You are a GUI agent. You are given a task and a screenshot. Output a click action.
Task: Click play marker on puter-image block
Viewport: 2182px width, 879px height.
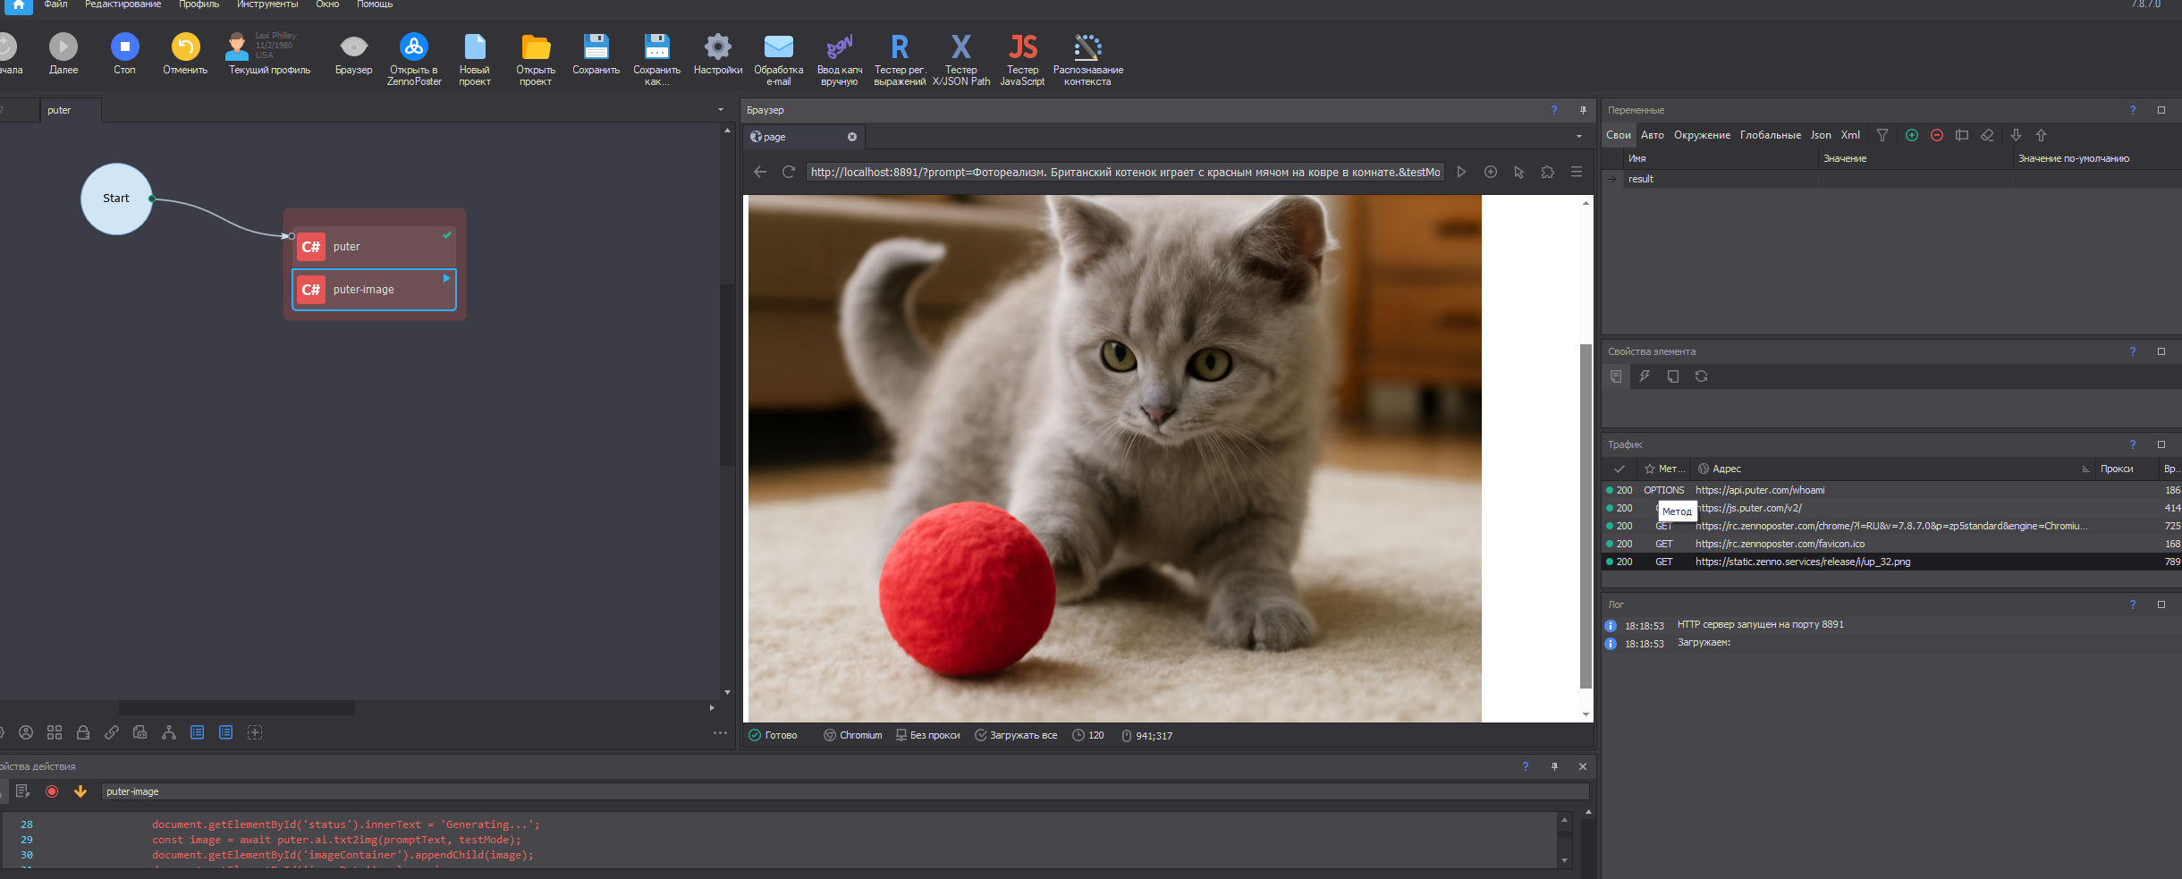point(446,278)
